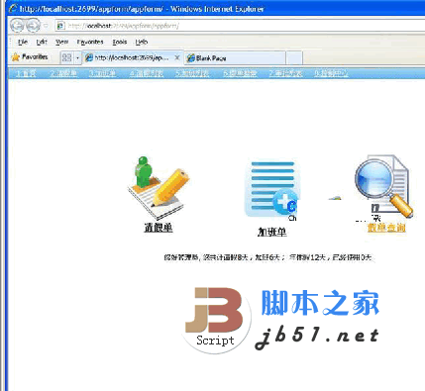Click the leave and overtime summary text
425x391 pixels.
(267, 257)
